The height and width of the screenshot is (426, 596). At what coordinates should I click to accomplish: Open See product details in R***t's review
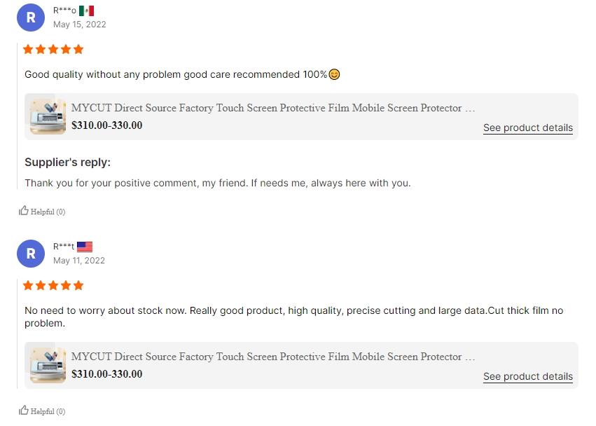(x=527, y=376)
